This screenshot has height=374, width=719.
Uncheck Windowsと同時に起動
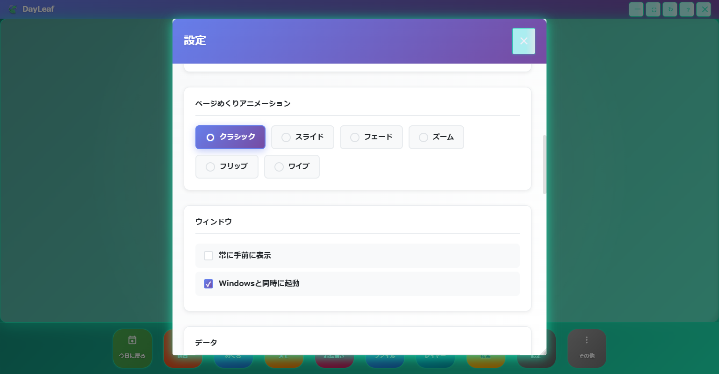tap(209, 284)
